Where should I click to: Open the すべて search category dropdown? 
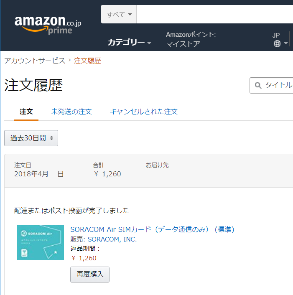119,14
